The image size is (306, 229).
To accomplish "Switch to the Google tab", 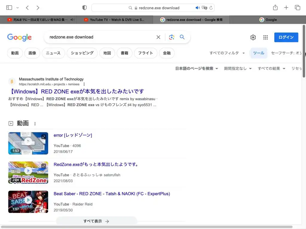I will click(x=268, y=20).
